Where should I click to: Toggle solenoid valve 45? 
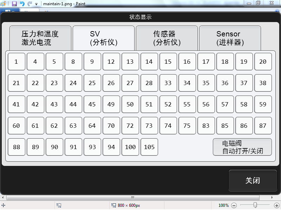coord(92,104)
